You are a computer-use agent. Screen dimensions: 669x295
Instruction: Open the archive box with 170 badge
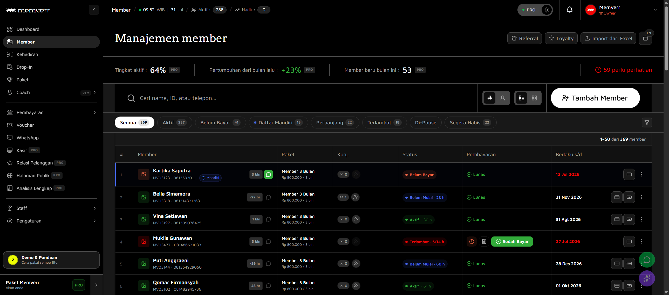pyautogui.click(x=645, y=38)
